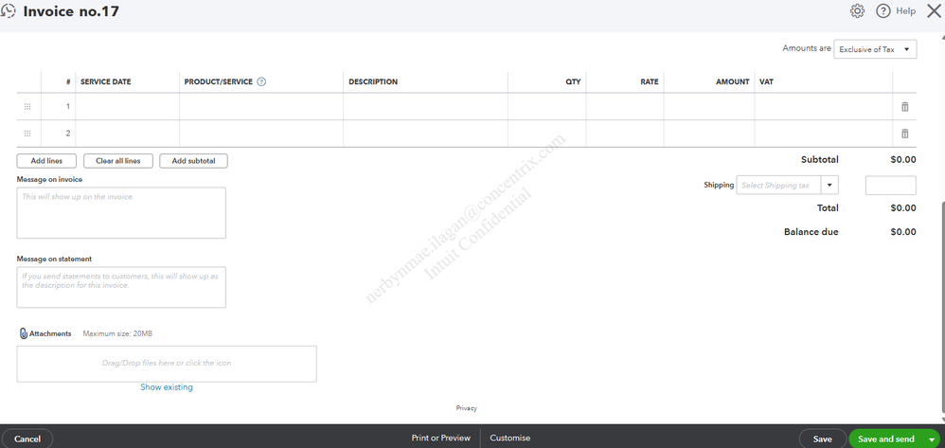Click the Save button
Image resolution: width=945 pixels, height=448 pixels.
click(822, 439)
